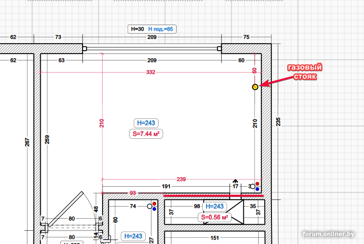Select the thick red line below the kitchen wall

(x=214, y=196)
